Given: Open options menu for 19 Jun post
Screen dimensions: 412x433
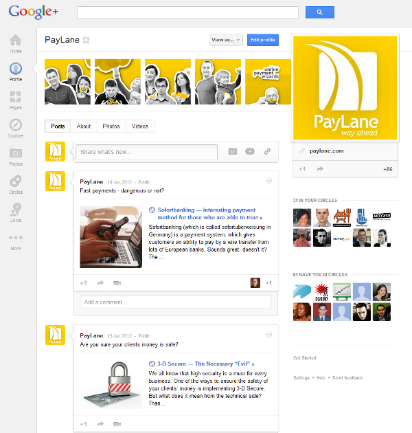Looking at the screenshot, I should 269,181.
